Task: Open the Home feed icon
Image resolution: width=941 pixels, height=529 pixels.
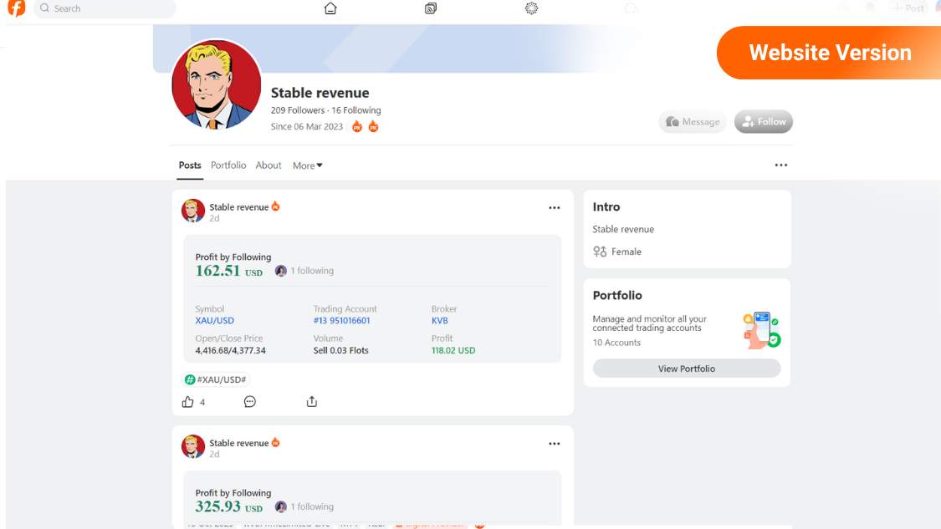Action: pyautogui.click(x=330, y=8)
